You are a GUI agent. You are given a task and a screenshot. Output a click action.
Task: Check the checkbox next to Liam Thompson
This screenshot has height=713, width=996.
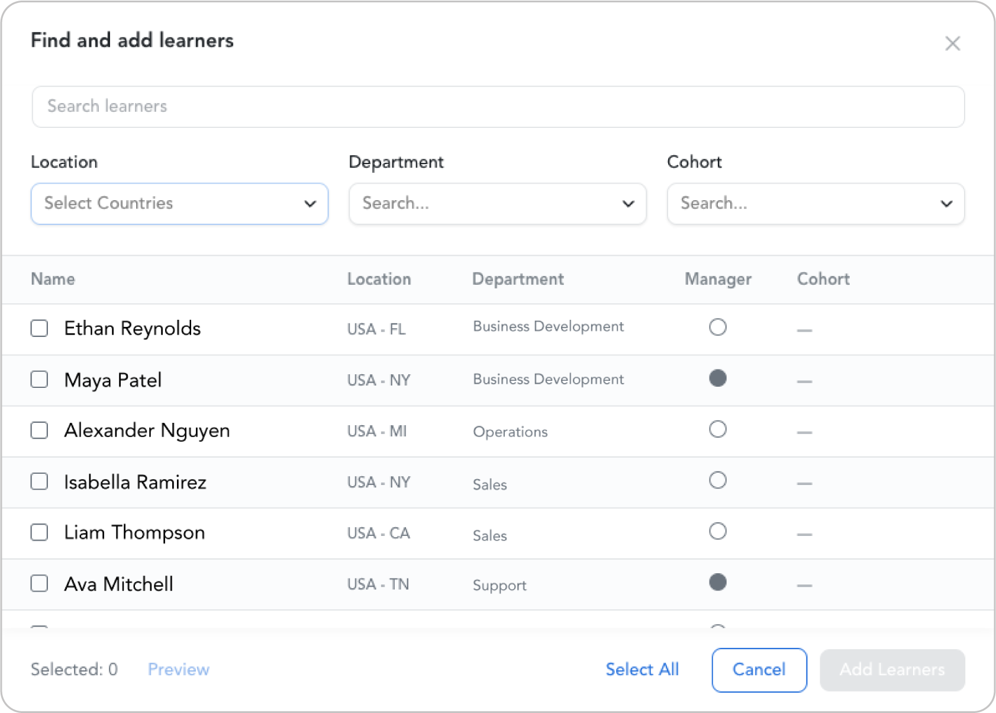tap(39, 532)
